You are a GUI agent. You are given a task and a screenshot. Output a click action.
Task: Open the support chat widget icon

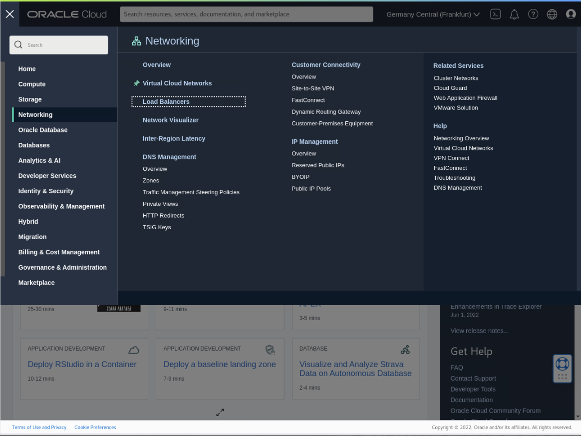(562, 369)
